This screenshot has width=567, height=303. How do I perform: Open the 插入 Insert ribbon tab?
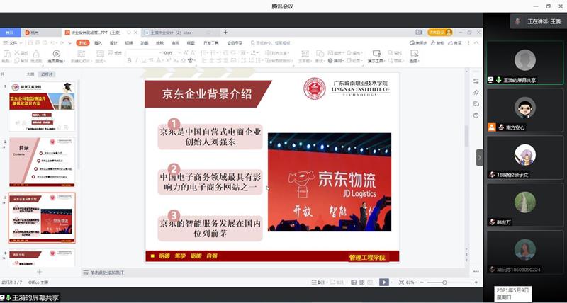99,42
